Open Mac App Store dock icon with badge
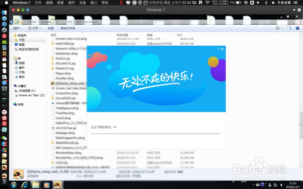The image size is (303, 189). click(4, 83)
